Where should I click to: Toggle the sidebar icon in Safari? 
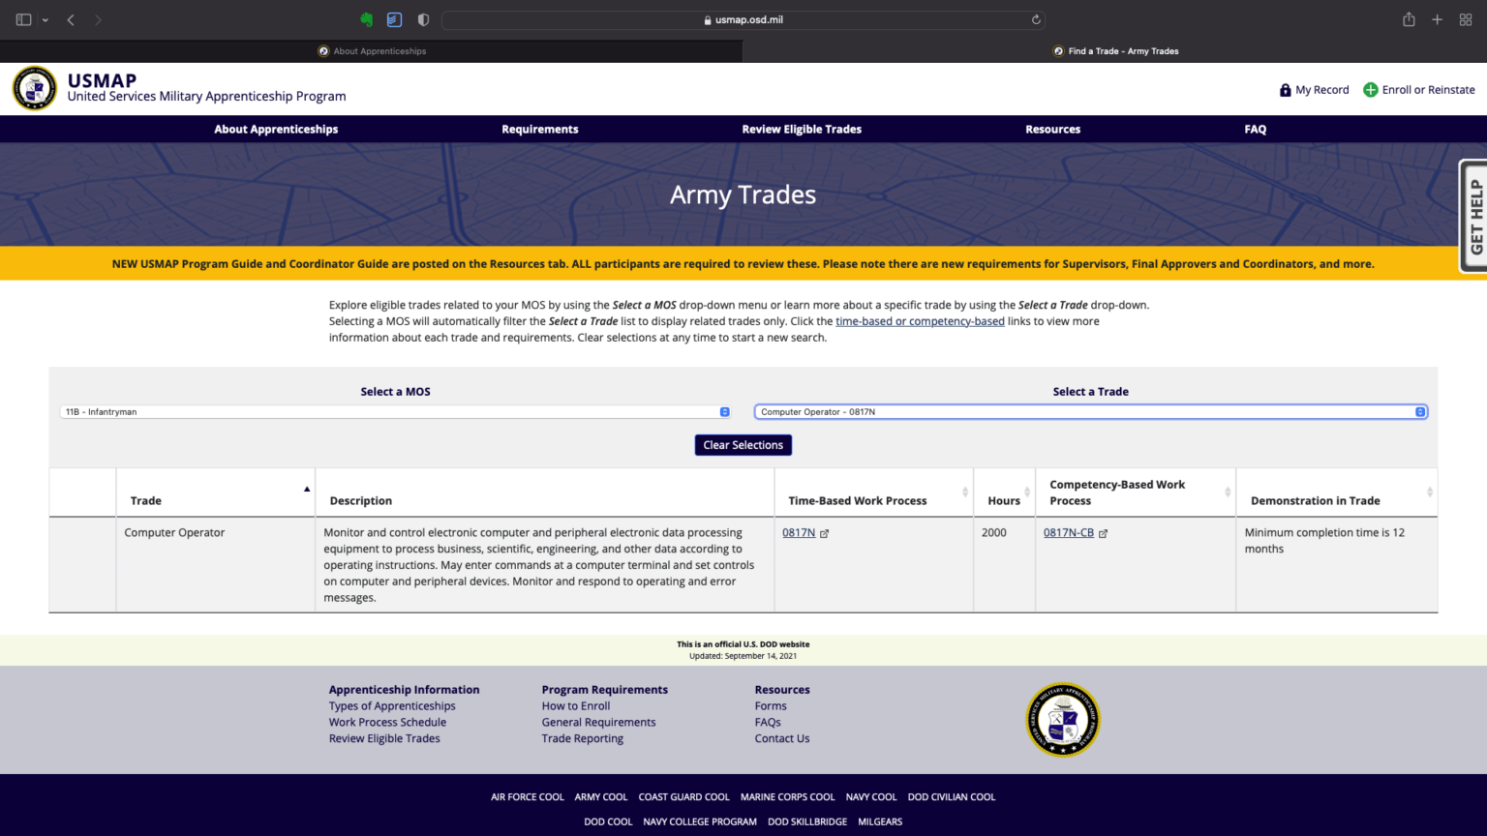coord(22,19)
